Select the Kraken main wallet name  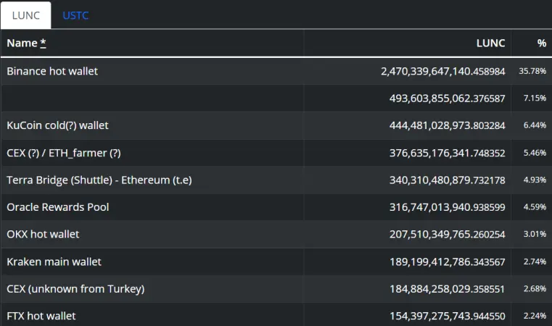click(54, 262)
